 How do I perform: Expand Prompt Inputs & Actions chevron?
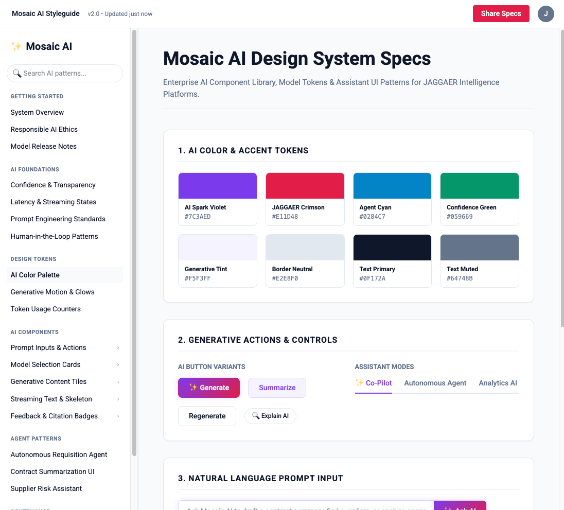118,348
